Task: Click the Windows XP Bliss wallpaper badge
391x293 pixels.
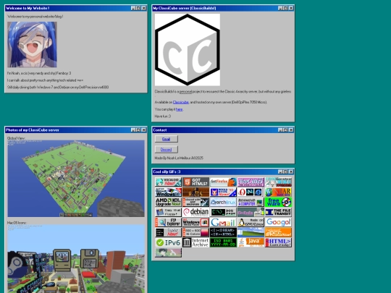Action: click(251, 232)
